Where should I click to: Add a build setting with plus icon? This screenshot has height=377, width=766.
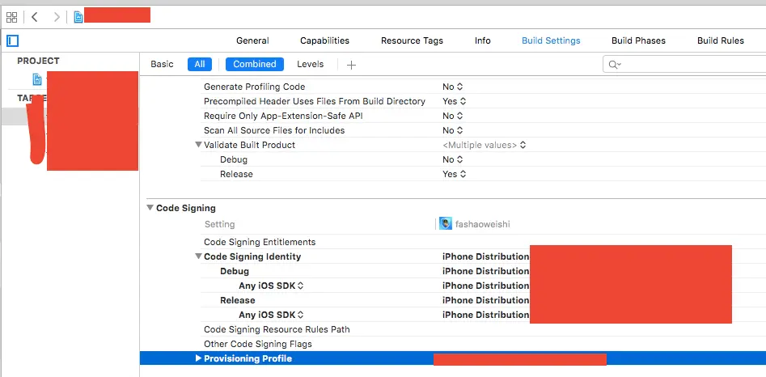[x=351, y=65]
